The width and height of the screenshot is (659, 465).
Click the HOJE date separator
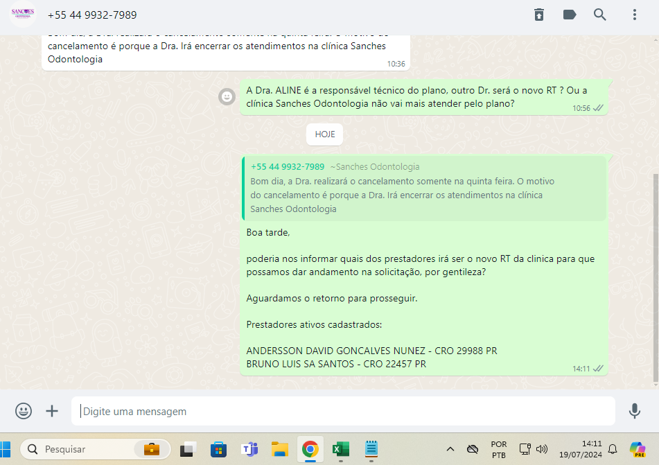tap(324, 134)
